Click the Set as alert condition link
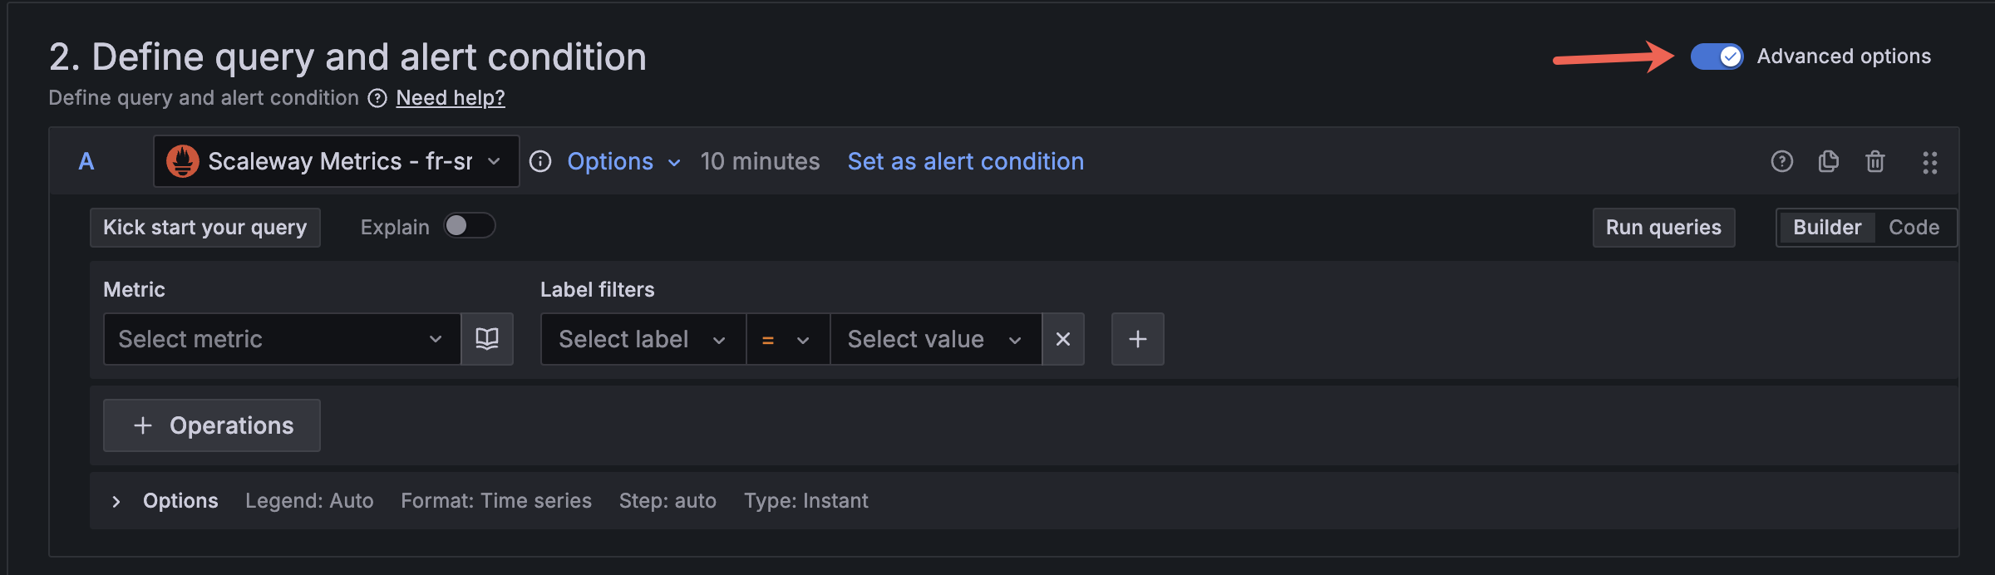1995x575 pixels. pos(965,161)
